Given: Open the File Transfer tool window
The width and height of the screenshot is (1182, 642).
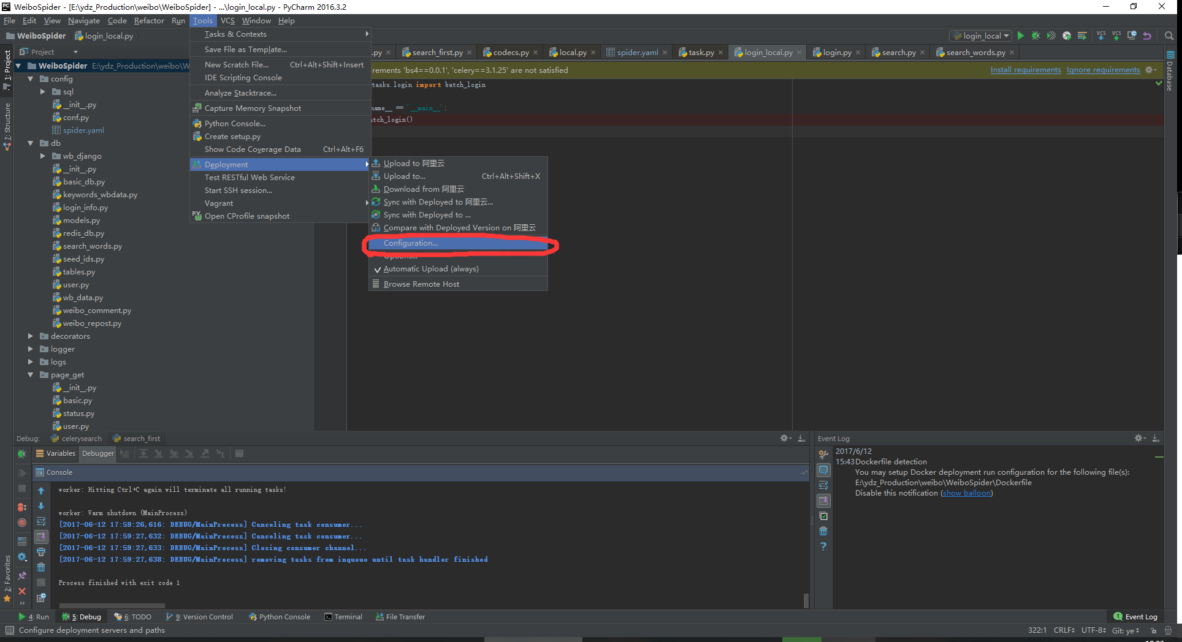Looking at the screenshot, I should [400, 617].
